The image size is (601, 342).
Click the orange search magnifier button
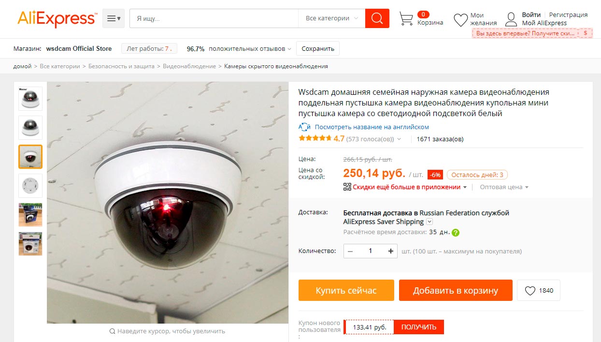(377, 18)
